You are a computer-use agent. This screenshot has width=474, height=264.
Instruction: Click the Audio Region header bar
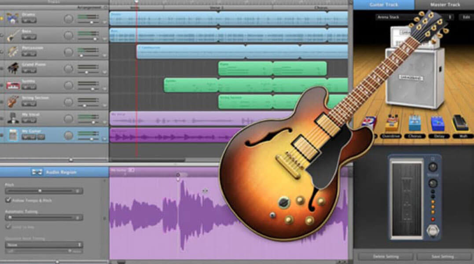[x=55, y=172]
